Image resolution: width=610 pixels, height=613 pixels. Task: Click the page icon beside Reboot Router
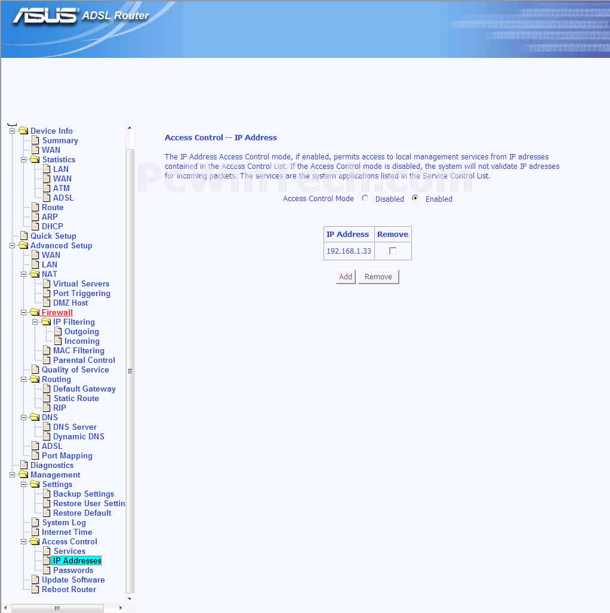tap(35, 589)
